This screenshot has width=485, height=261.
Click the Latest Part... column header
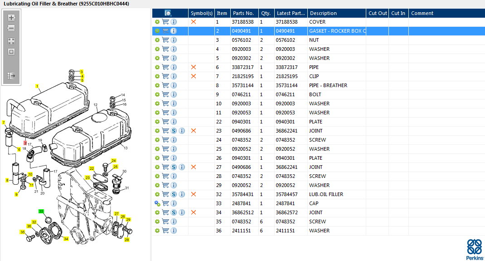(x=291, y=13)
